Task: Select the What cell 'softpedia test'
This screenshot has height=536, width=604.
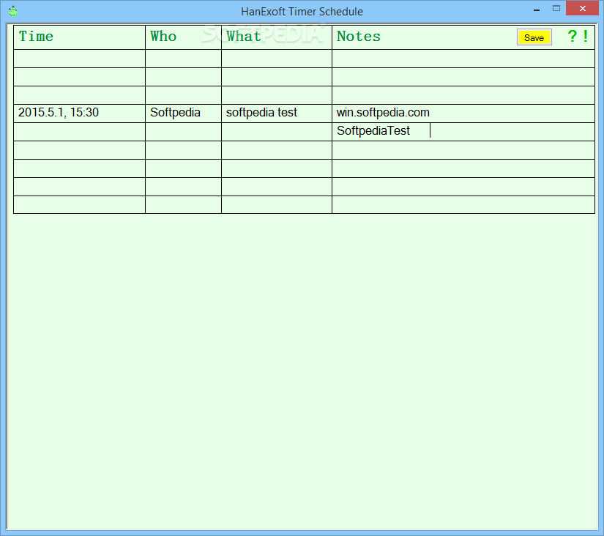Action: (x=277, y=113)
